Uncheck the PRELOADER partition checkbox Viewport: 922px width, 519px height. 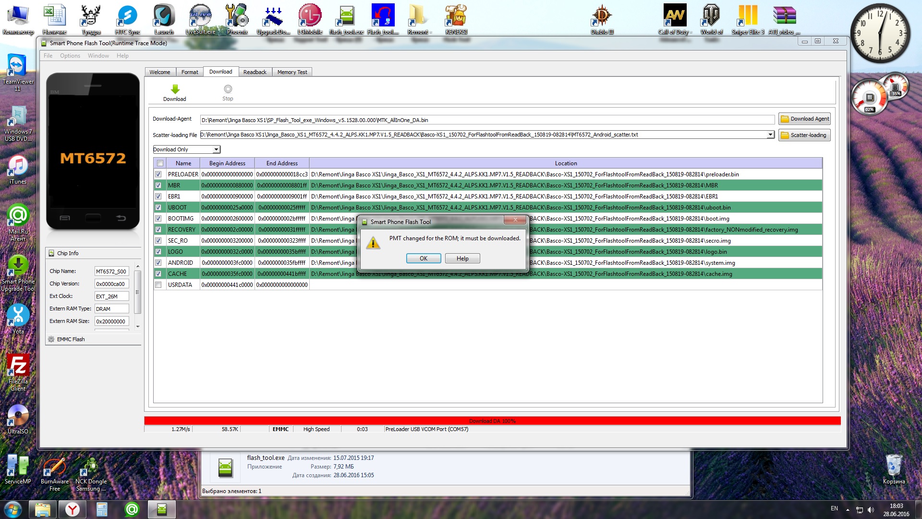click(158, 174)
